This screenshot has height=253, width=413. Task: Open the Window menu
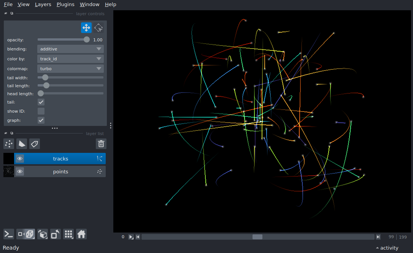[x=89, y=5]
